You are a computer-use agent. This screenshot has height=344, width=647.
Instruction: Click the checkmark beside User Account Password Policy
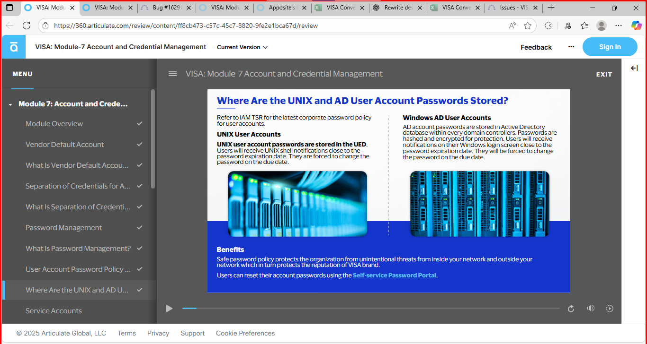(x=140, y=269)
